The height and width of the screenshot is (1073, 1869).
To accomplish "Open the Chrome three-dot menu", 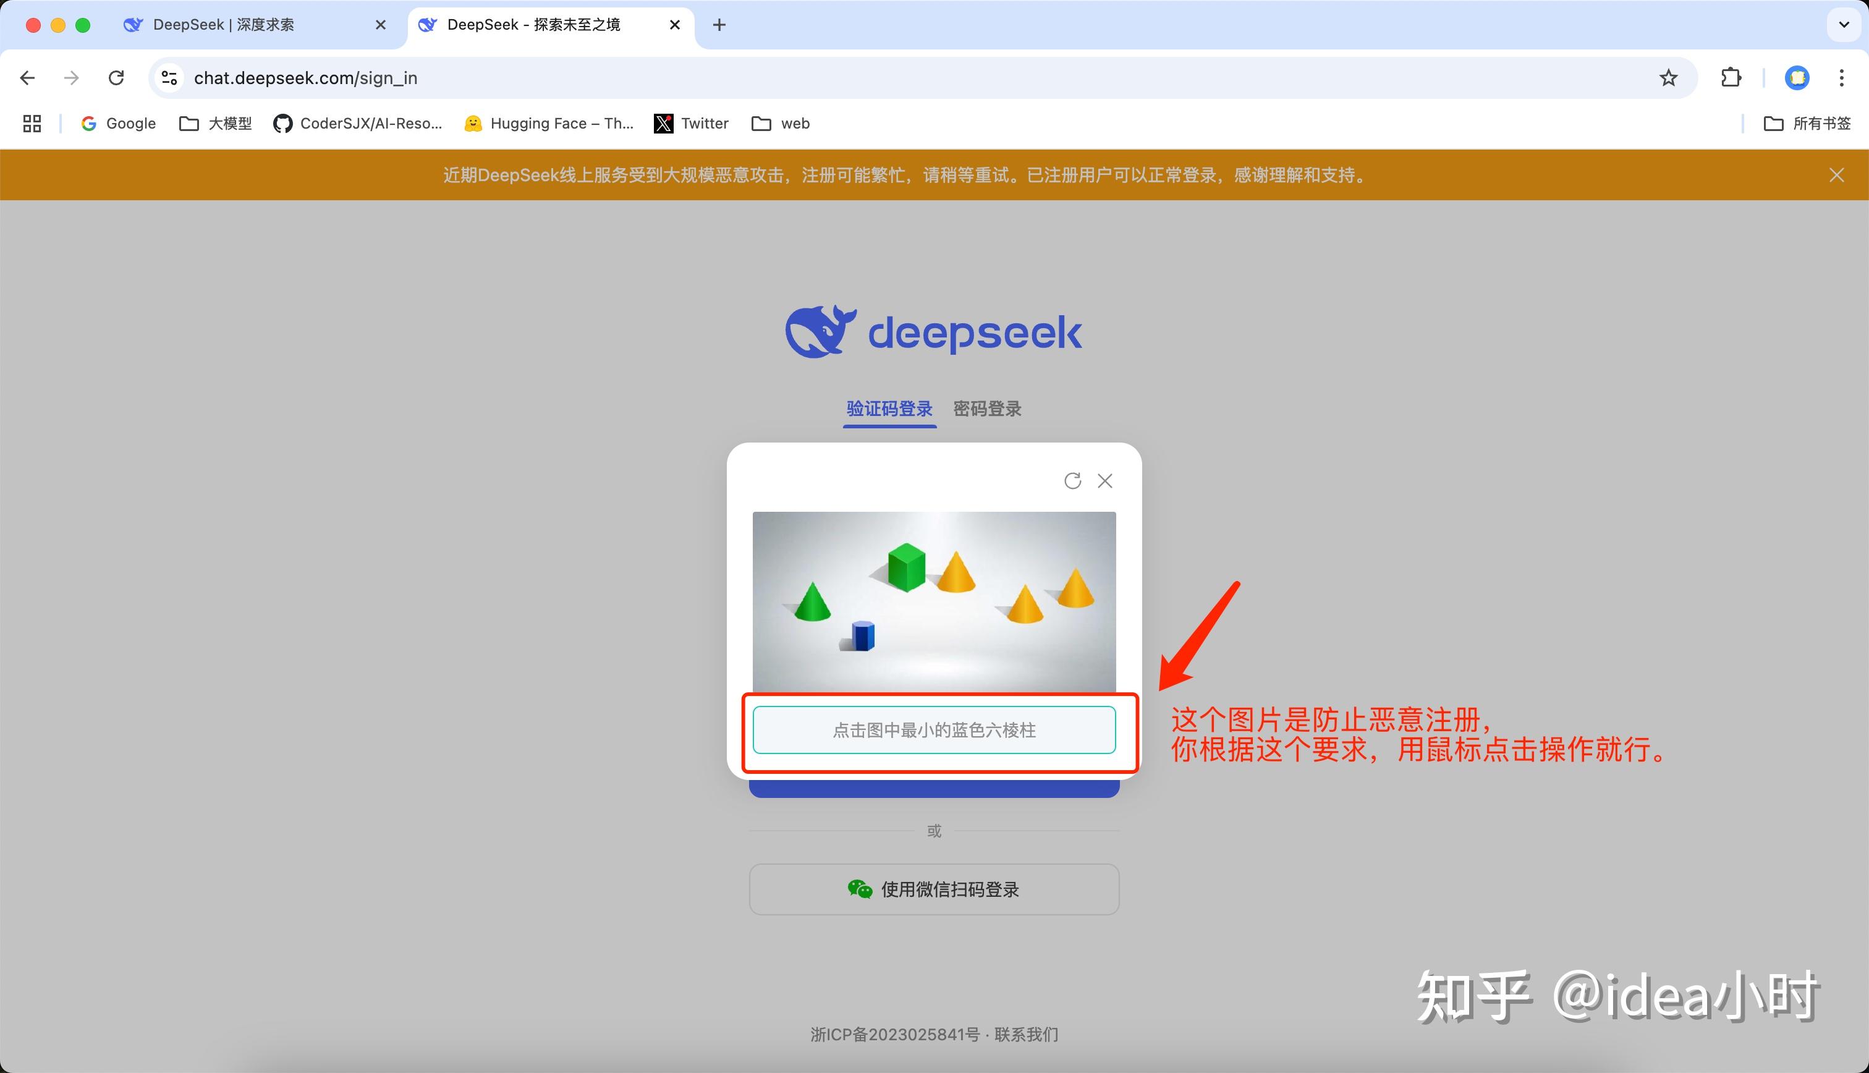I will coord(1841,78).
